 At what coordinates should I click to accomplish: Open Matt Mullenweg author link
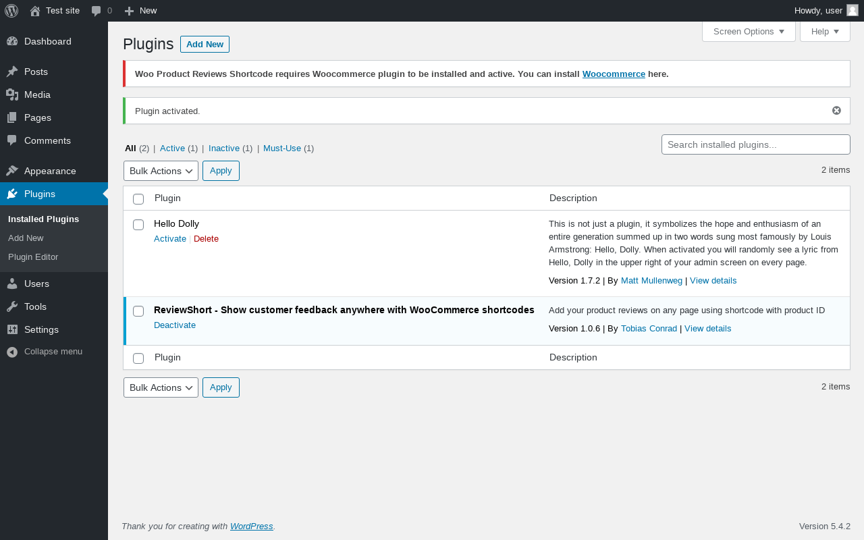coord(651,280)
